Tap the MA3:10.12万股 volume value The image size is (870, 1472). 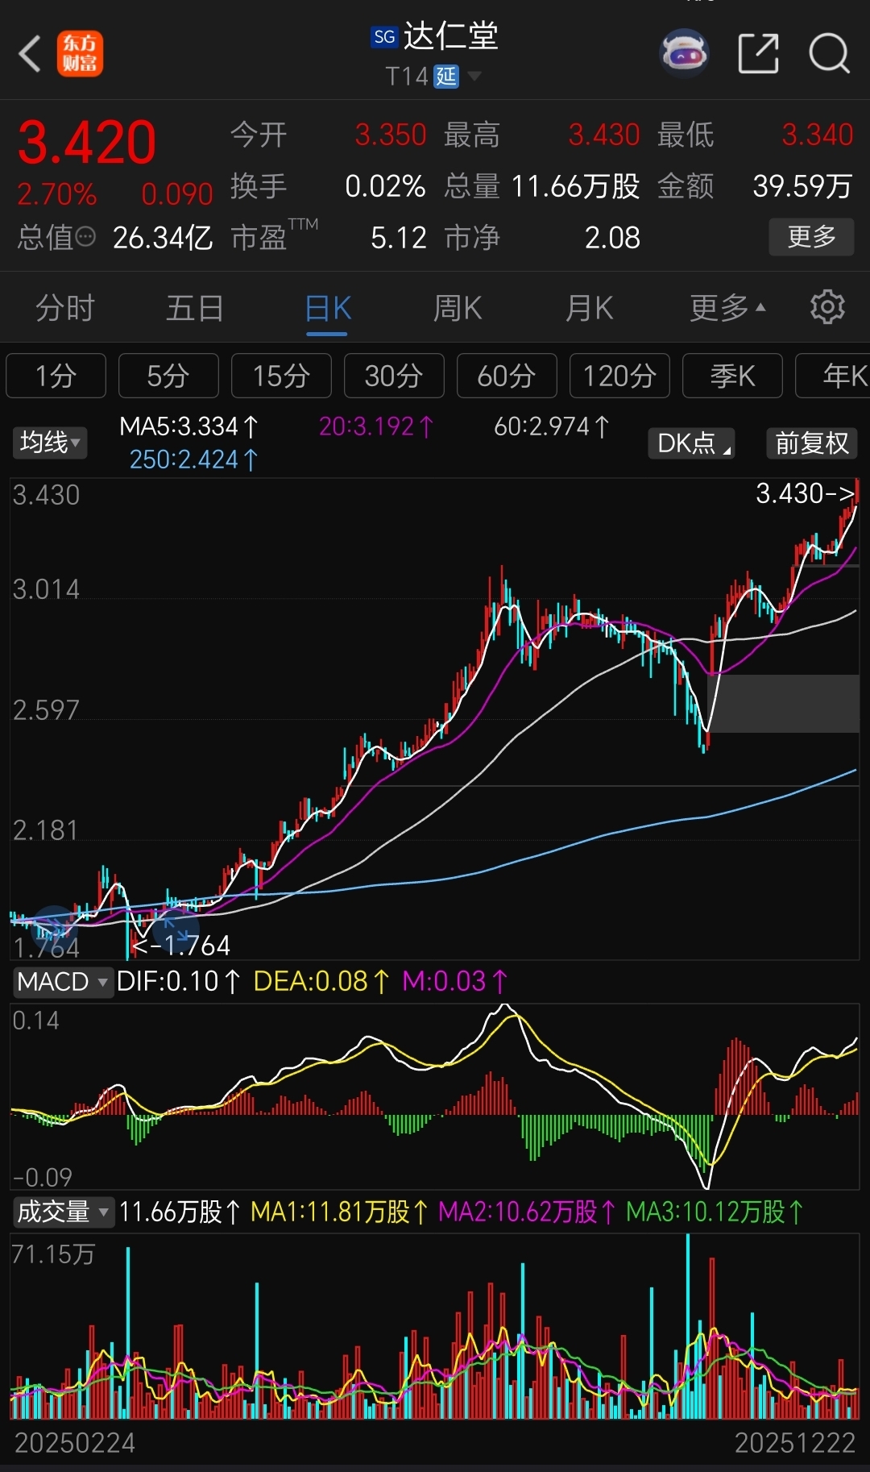point(715,1212)
